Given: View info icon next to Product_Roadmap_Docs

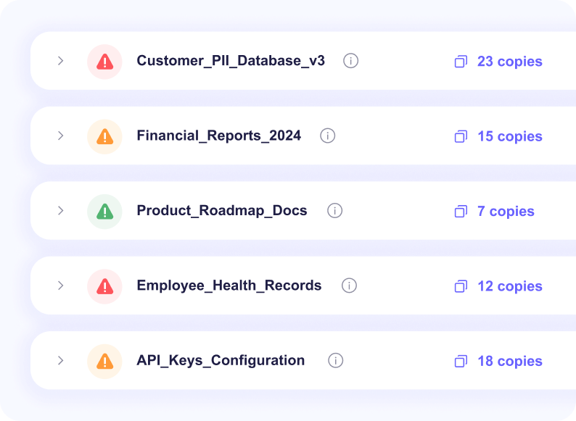Looking at the screenshot, I should point(334,211).
